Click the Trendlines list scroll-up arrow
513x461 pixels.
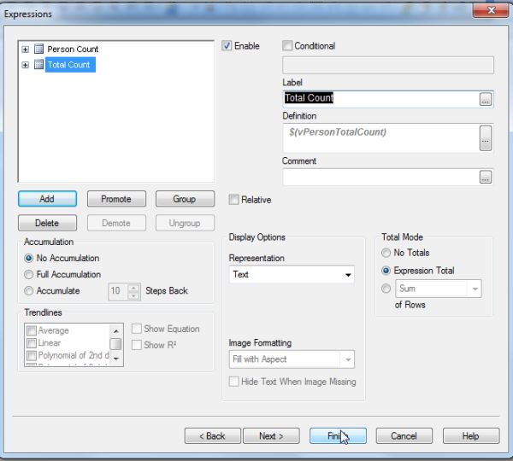(x=115, y=331)
